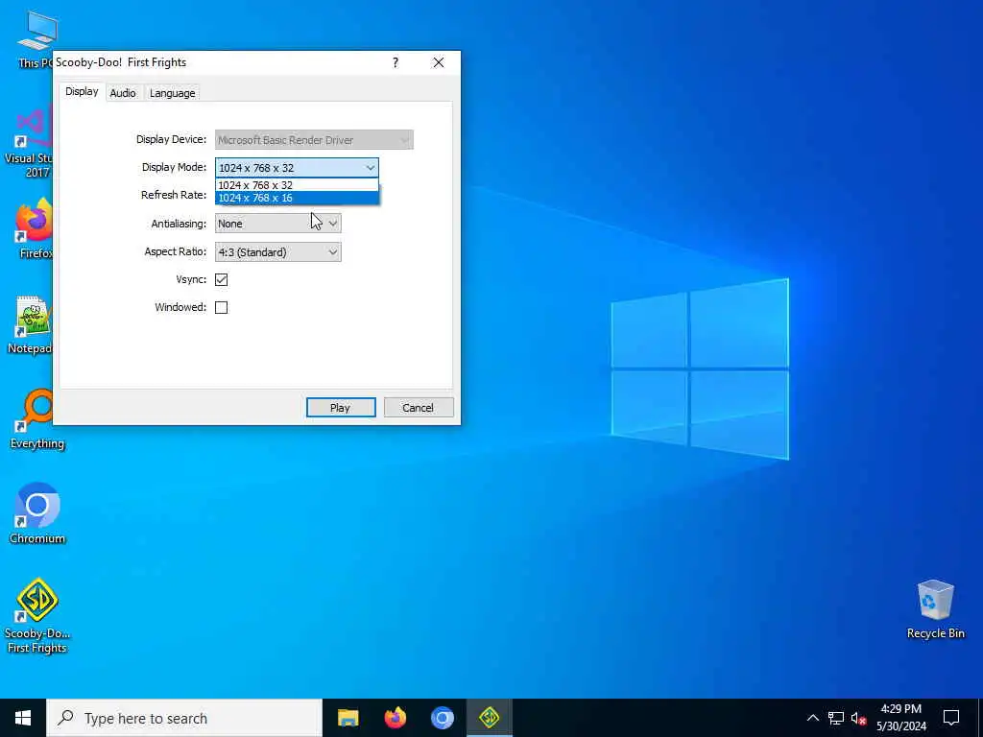Image resolution: width=983 pixels, height=737 pixels.
Task: Enable the Windowed checkbox
Action: click(x=222, y=307)
